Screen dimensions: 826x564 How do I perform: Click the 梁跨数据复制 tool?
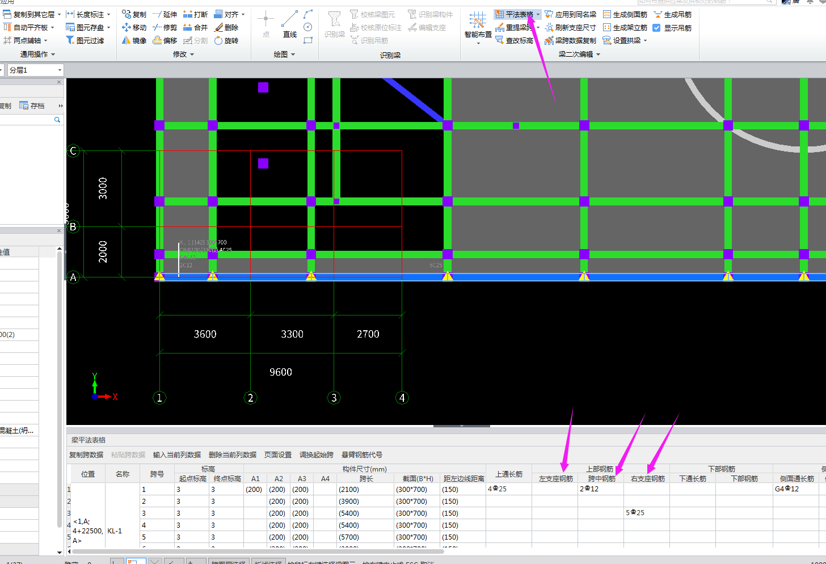(x=571, y=40)
